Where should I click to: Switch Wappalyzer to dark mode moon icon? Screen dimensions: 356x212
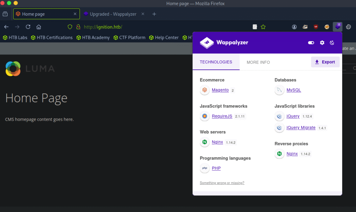[x=332, y=43]
